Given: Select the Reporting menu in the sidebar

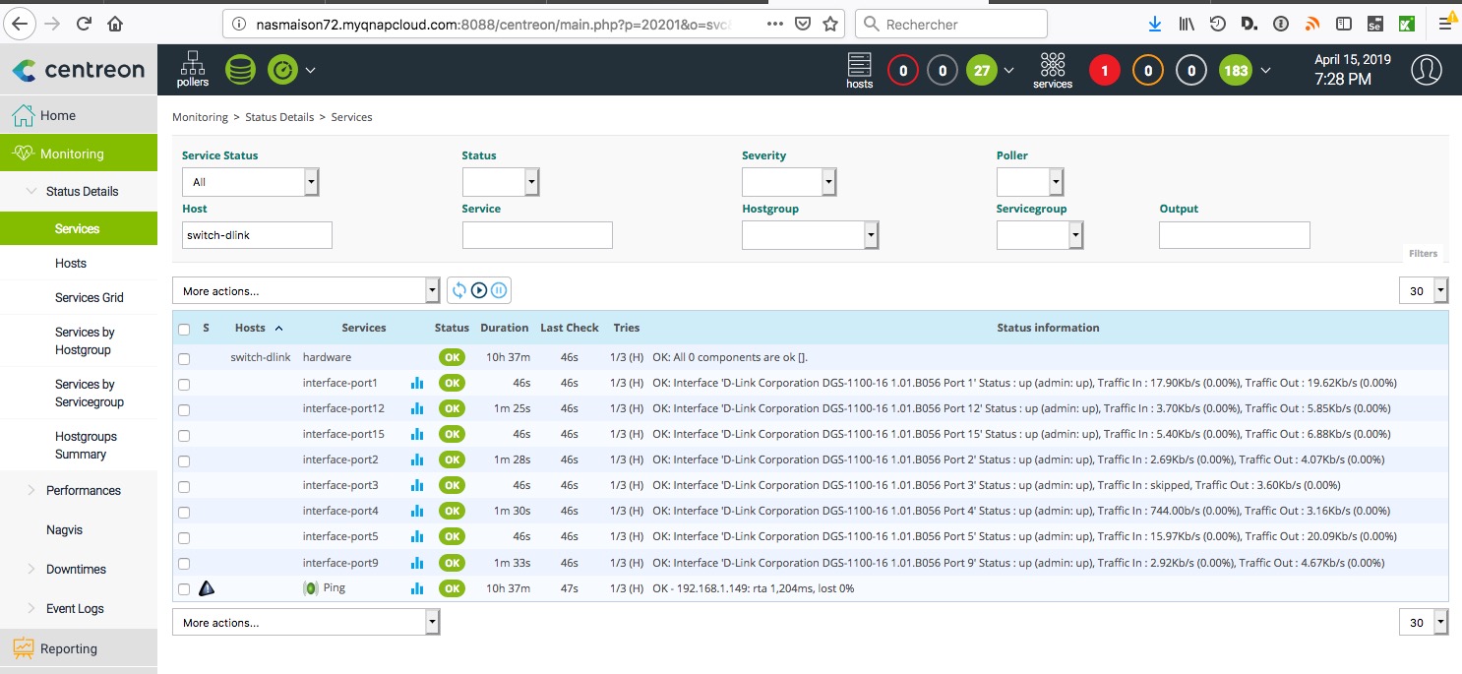Looking at the screenshot, I should tap(68, 648).
